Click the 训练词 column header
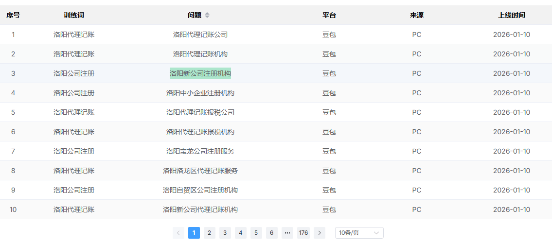The height and width of the screenshot is (245, 552). tap(74, 15)
